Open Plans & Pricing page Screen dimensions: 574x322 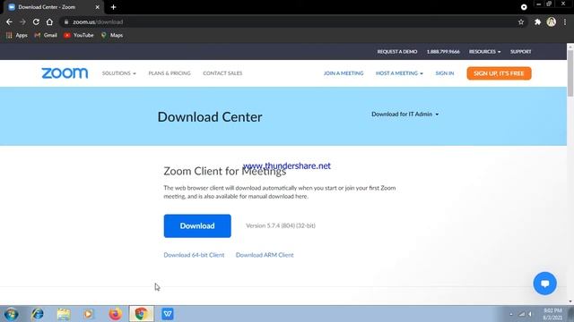point(170,73)
